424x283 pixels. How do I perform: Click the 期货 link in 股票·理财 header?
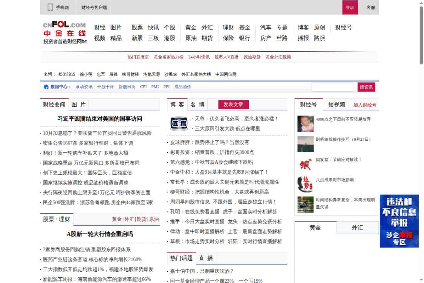point(141,219)
